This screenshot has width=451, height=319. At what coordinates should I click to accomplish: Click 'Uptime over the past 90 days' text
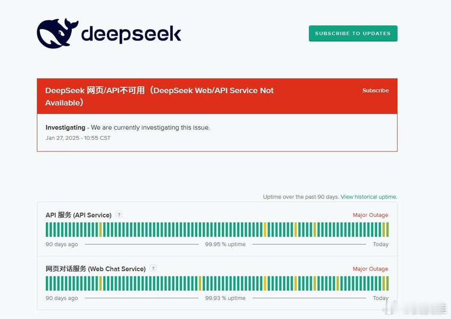(301, 197)
